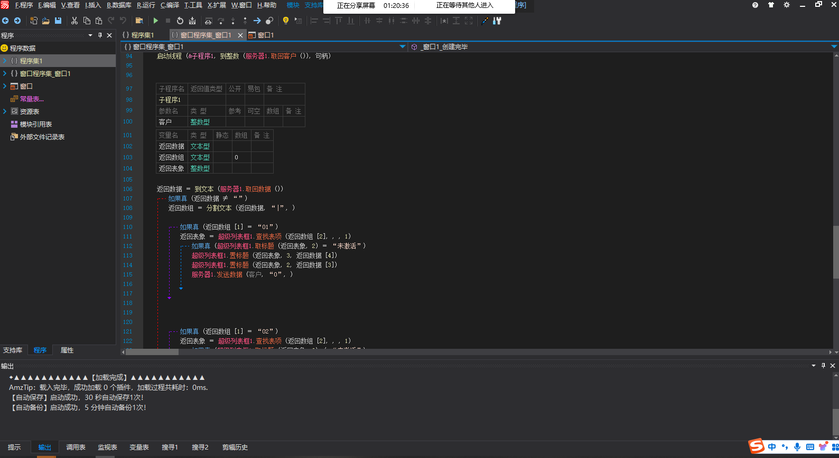Toggle pin on the 程序 panel

(100, 35)
